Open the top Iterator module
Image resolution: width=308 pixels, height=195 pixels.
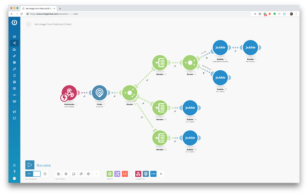(160, 63)
